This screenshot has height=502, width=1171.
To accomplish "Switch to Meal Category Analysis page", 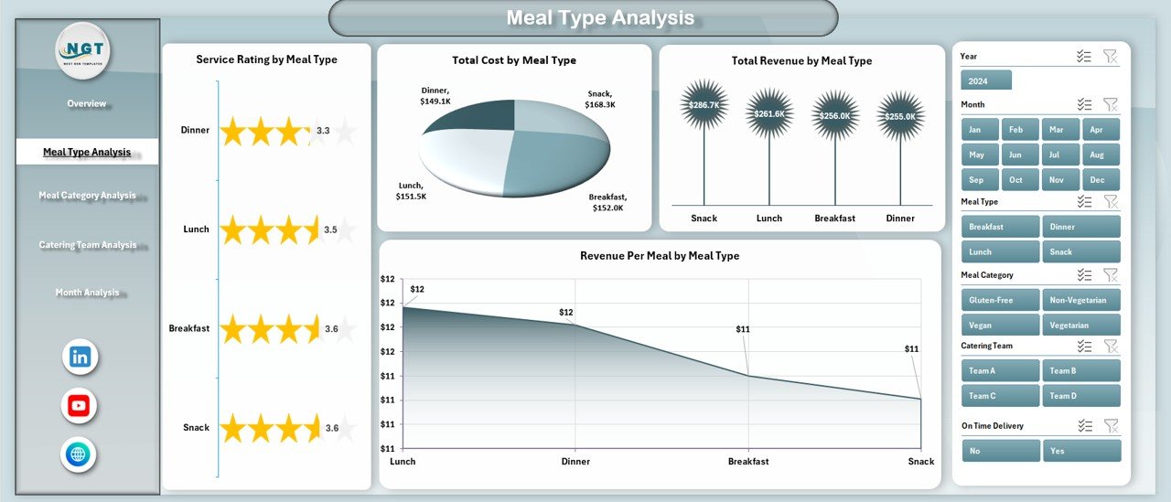I will pyautogui.click(x=87, y=195).
